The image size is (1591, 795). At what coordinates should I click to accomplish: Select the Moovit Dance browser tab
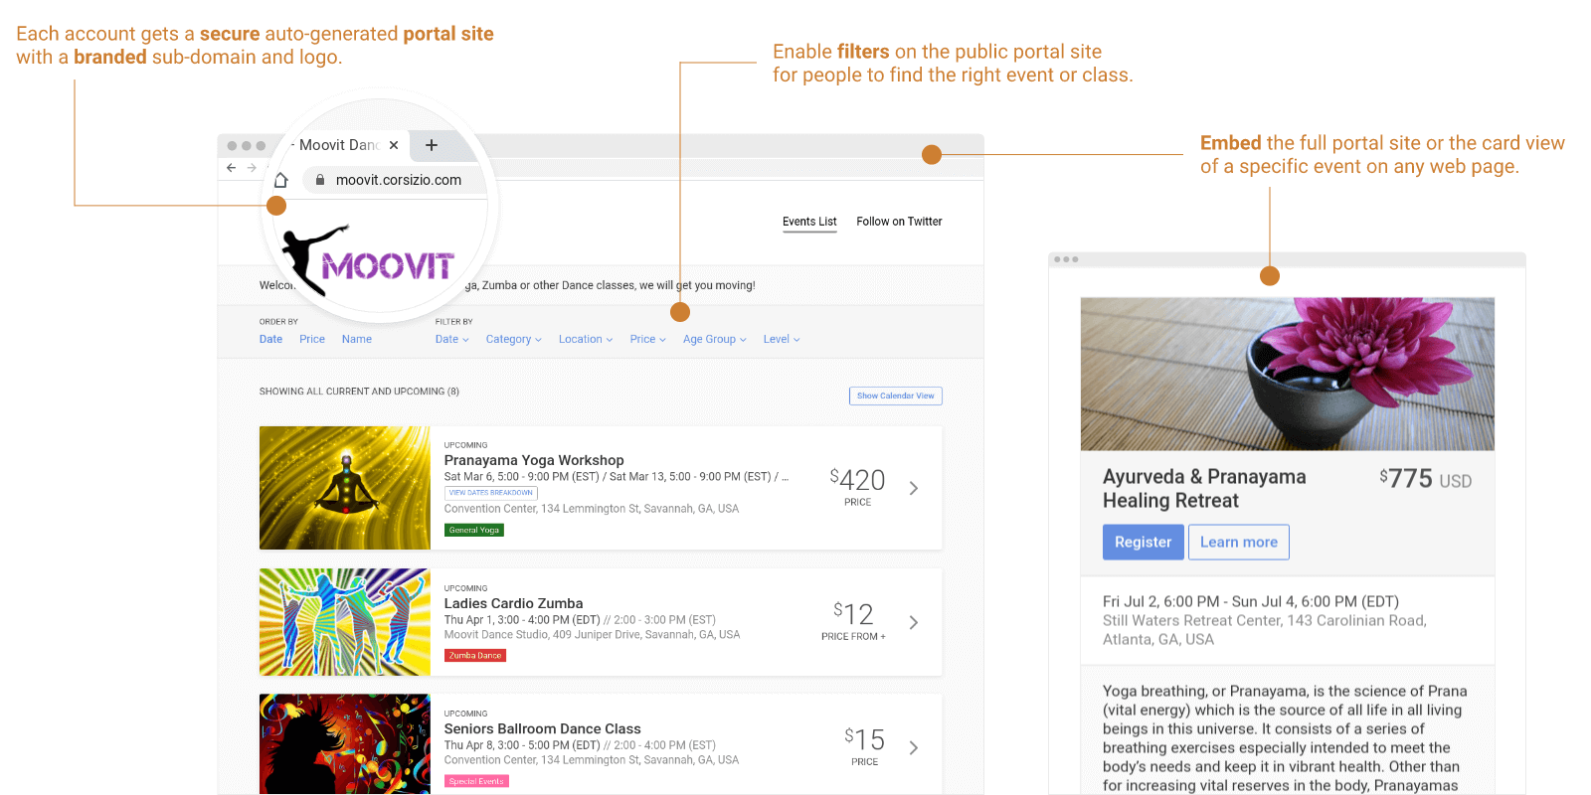click(343, 145)
